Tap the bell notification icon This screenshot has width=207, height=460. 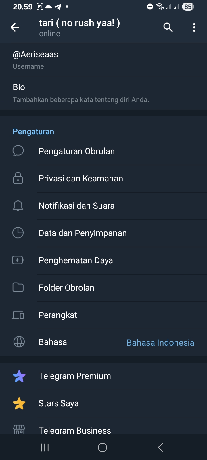coord(18,206)
